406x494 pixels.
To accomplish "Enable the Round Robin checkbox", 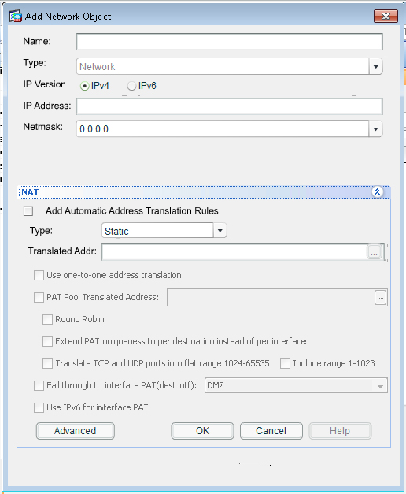I will (47, 319).
